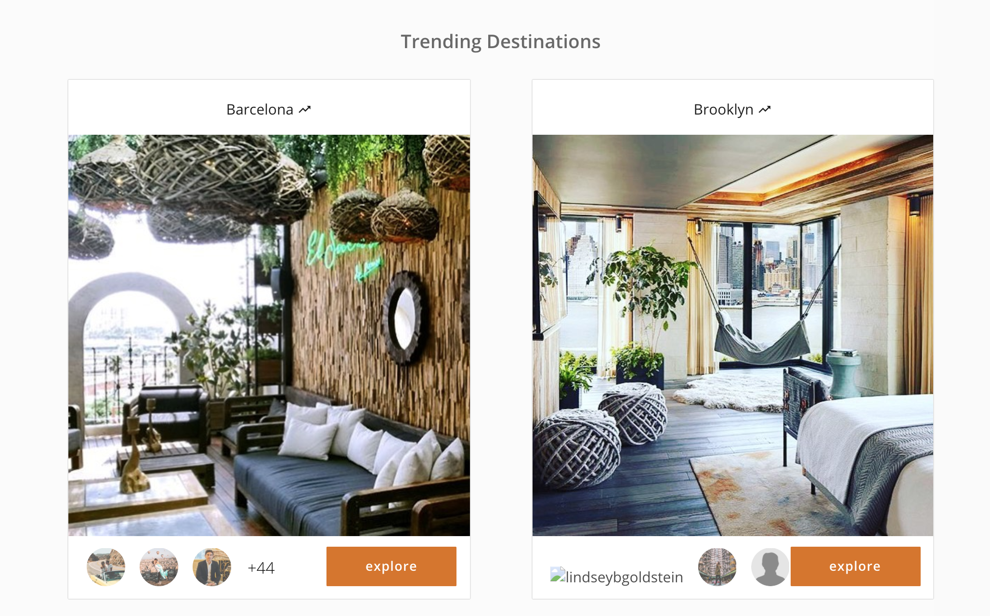Click the broken lindseybgoldstein avatar image
Screen dimensions: 990x616
[617, 576]
